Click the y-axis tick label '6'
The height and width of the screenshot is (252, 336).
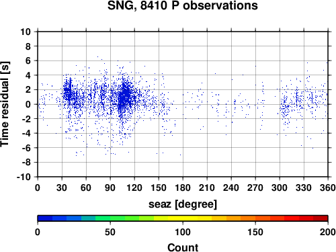(x=28, y=60)
